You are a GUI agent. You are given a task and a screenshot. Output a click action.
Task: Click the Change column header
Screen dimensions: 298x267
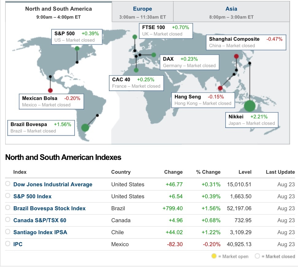[x=173, y=172]
